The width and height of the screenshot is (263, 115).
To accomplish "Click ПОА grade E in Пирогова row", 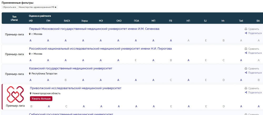I will tap(136, 60).
